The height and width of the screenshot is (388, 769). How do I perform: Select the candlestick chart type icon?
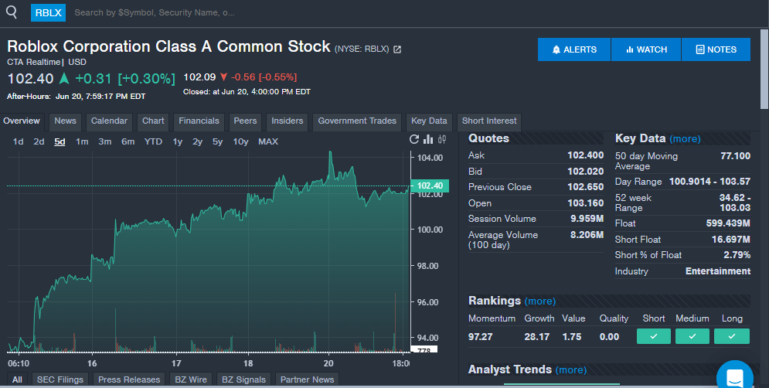(x=442, y=139)
